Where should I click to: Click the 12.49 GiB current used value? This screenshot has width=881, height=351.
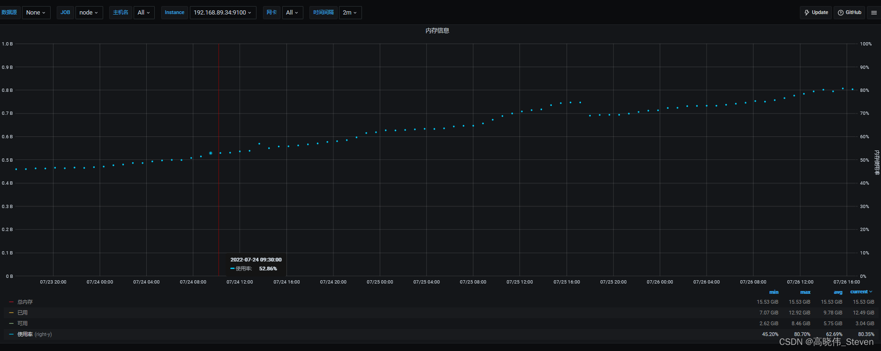point(863,313)
